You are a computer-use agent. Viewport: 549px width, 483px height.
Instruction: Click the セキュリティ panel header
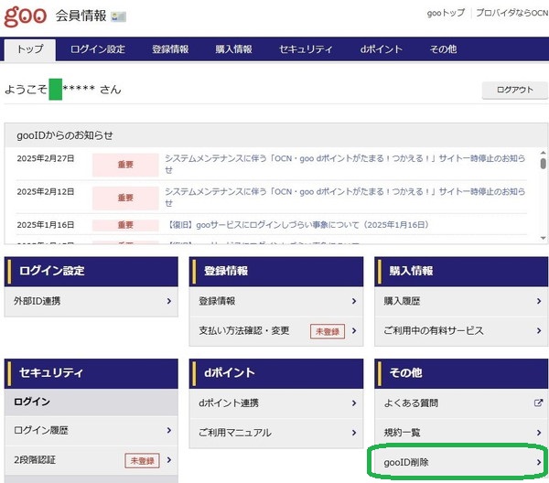(x=91, y=373)
